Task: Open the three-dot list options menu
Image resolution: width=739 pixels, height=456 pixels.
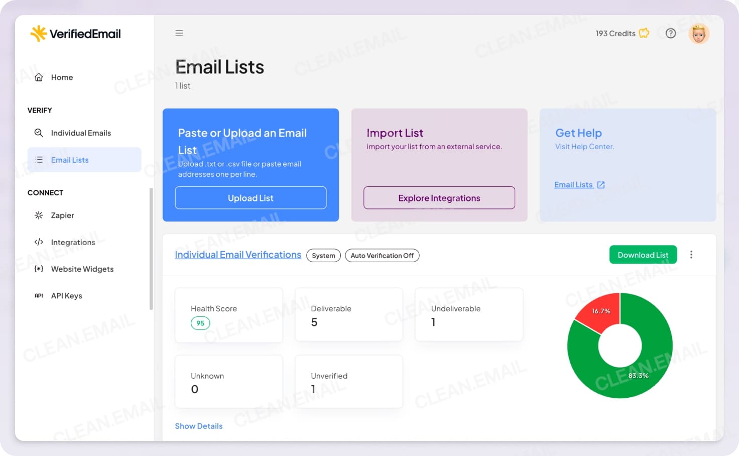Action: (691, 255)
